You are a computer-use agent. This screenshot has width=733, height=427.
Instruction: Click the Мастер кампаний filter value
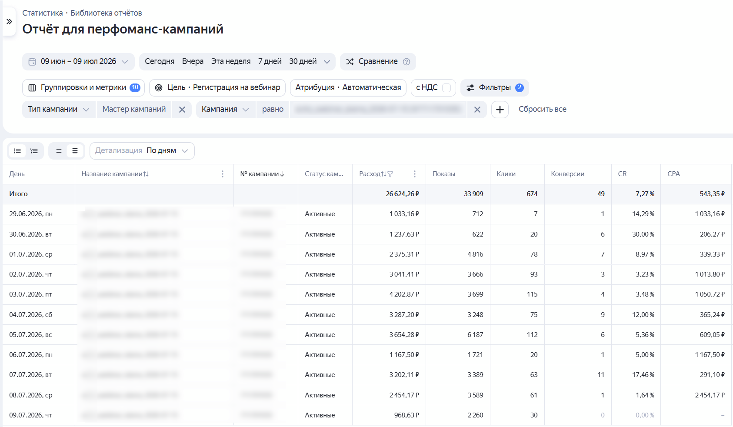coord(134,109)
